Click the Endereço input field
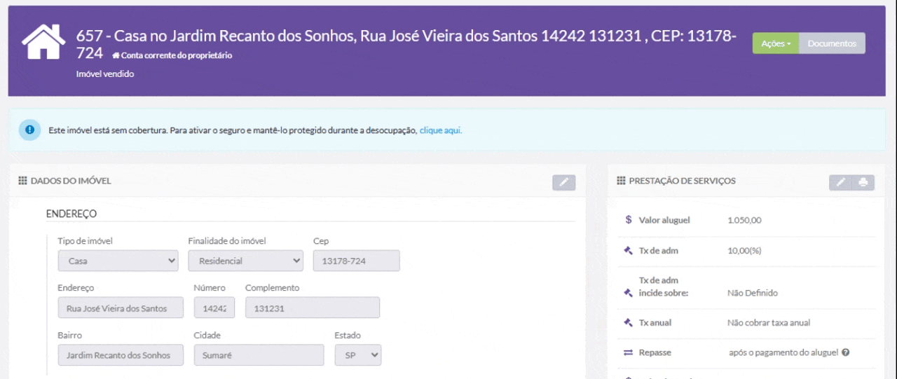 point(121,308)
